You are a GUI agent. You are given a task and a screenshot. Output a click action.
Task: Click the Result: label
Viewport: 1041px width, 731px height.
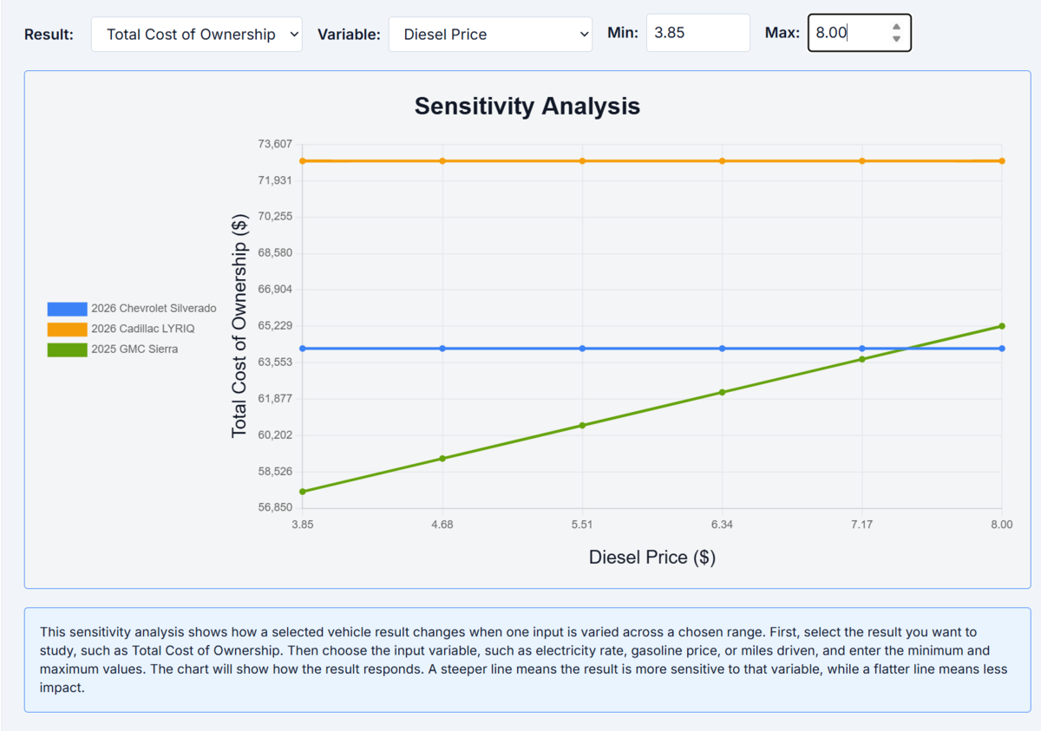[x=49, y=35]
